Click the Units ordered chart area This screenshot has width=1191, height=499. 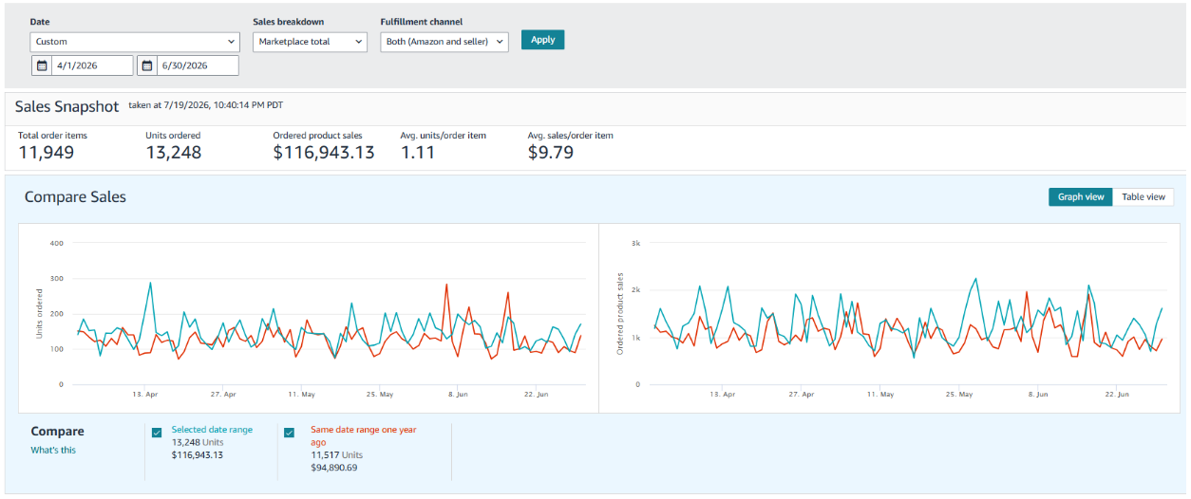[308, 318]
